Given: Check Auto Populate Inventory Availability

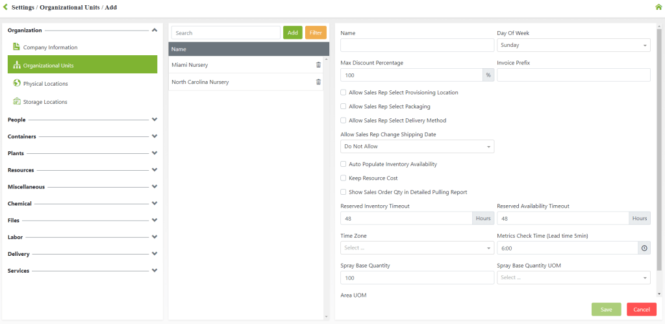Looking at the screenshot, I should [344, 164].
